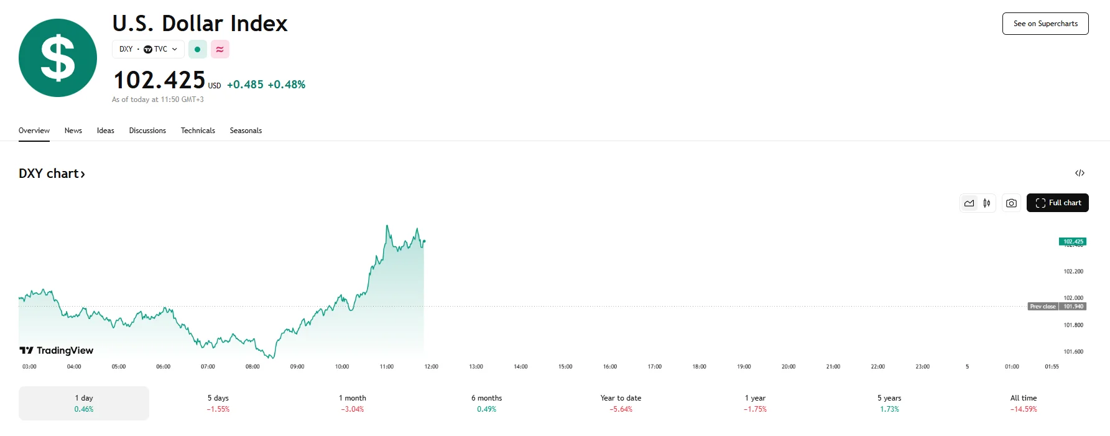1110x436 pixels.
Task: Select the 1 day time range
Action: [x=84, y=403]
